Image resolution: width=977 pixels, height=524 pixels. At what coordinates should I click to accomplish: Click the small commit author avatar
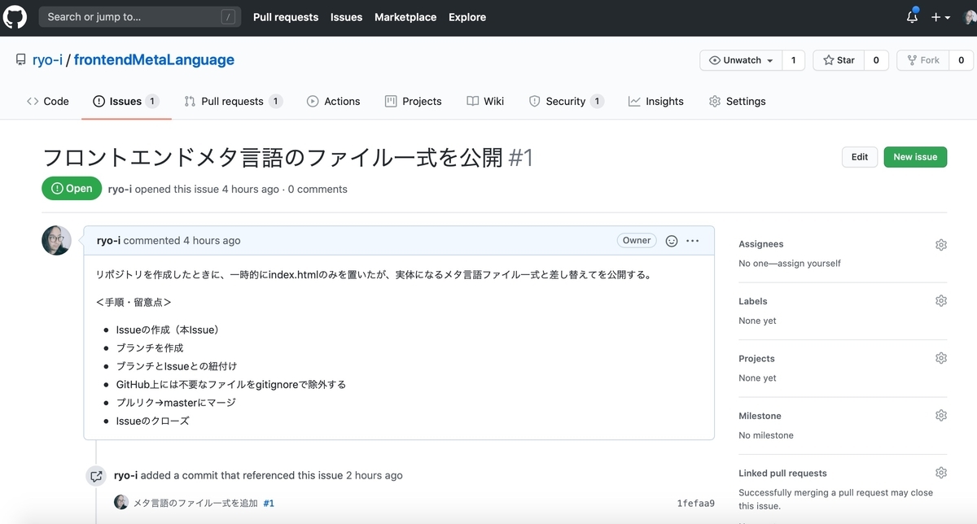[x=121, y=503]
